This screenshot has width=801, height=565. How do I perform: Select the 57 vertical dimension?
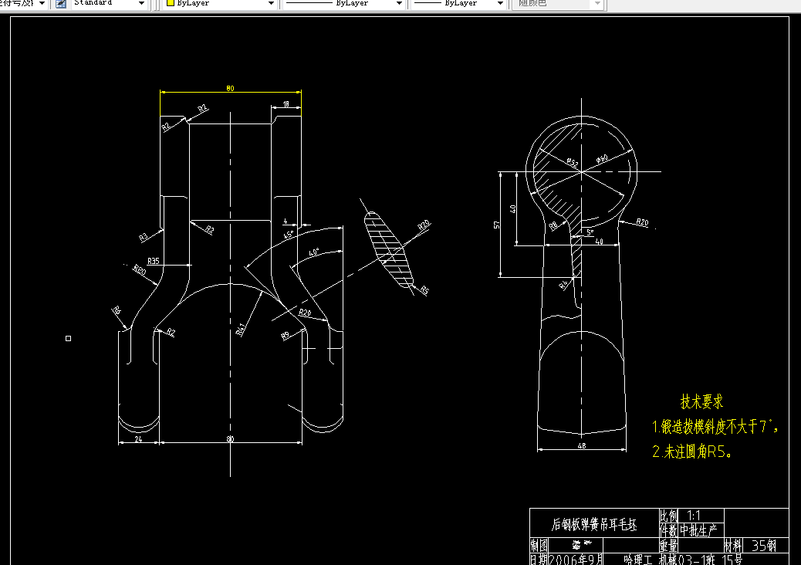(x=496, y=225)
